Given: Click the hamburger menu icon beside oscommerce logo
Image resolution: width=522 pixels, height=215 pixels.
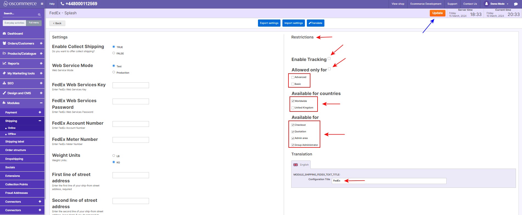Looking at the screenshot, I should point(42,4).
